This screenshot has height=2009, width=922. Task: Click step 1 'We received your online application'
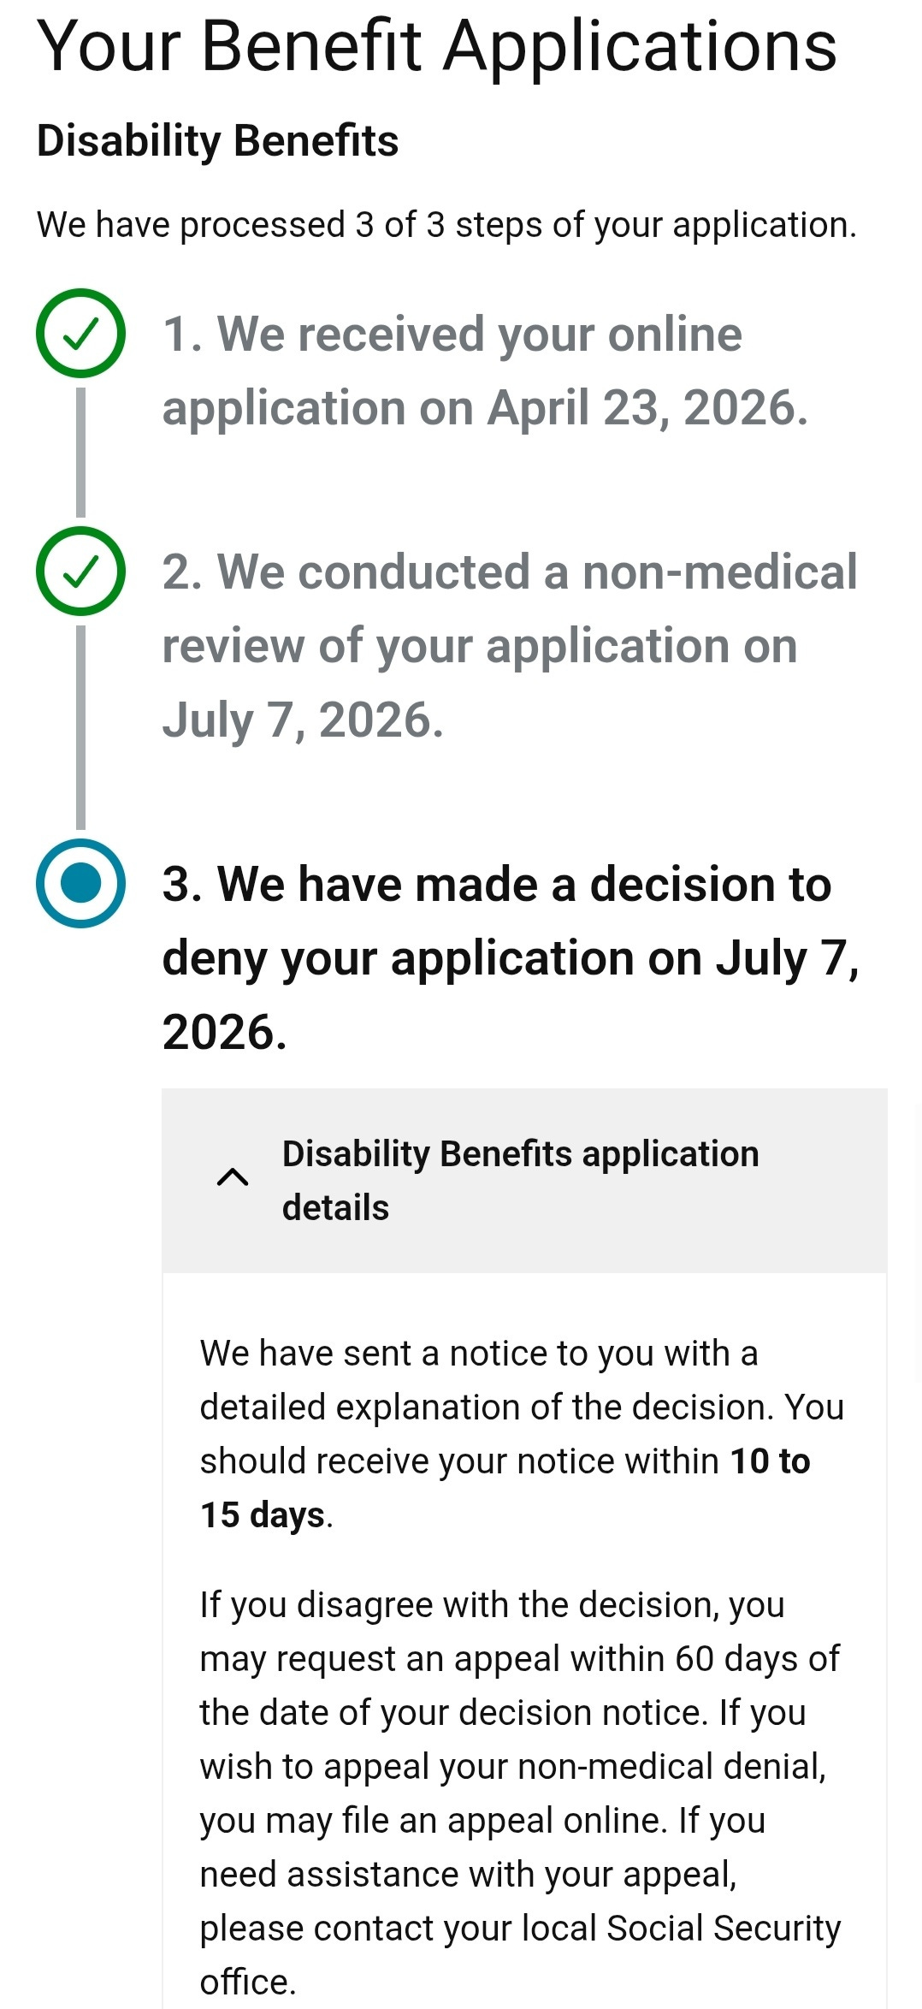pyautogui.click(x=486, y=370)
